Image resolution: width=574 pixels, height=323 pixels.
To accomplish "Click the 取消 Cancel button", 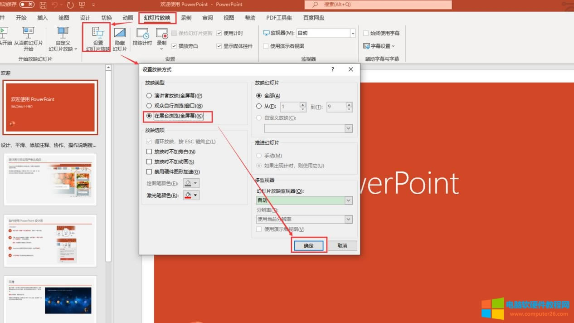I will click(x=342, y=245).
